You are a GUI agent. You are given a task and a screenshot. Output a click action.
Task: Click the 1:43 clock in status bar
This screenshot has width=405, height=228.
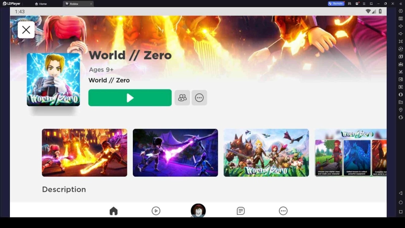(20, 11)
